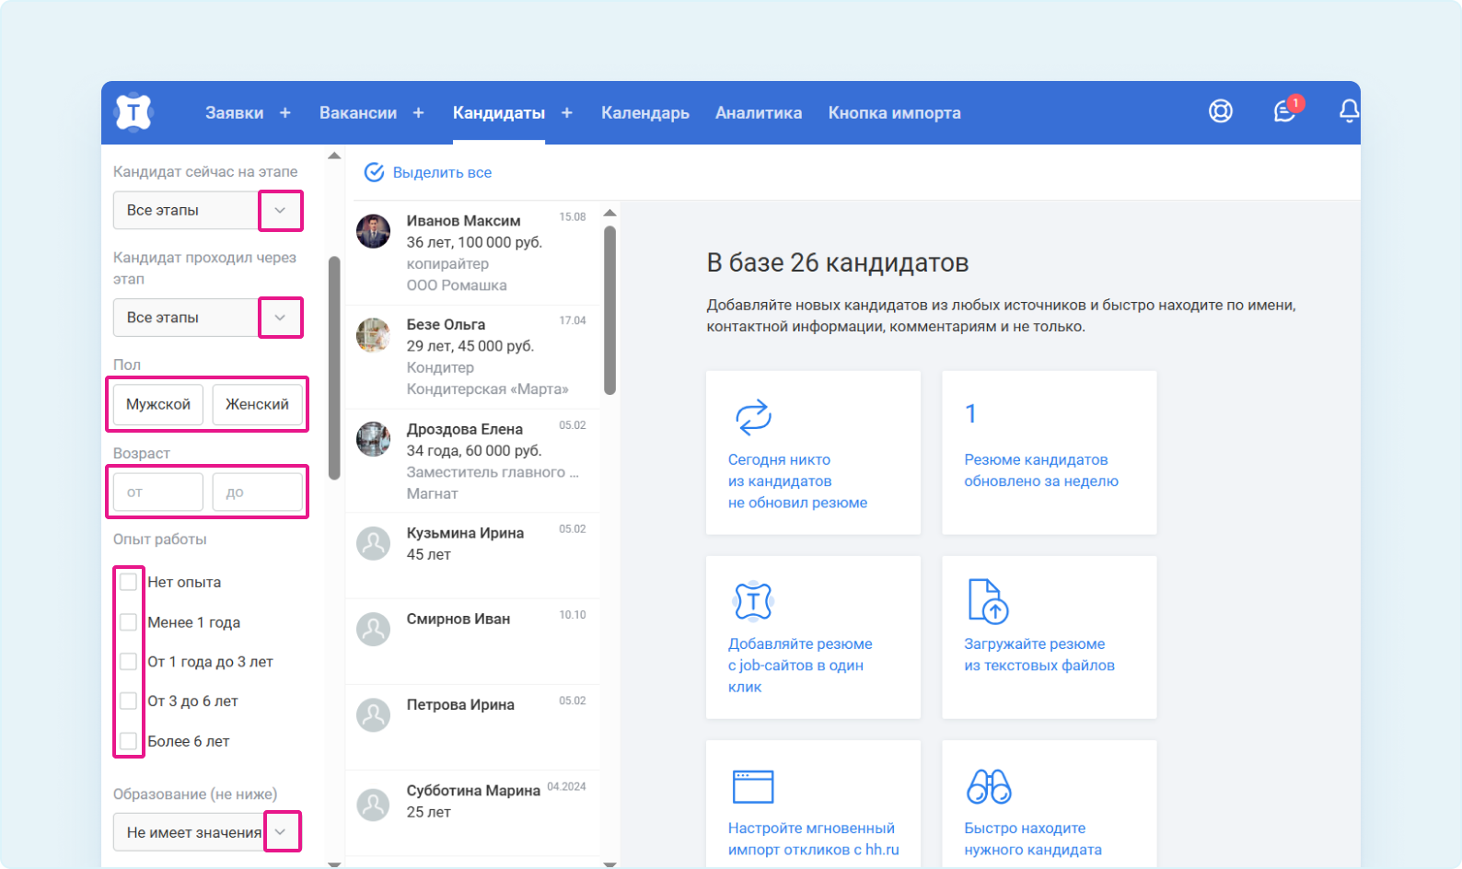Viewport: 1462px width, 869px height.
Task: Open Кандидат проходил через этап dropdown
Action: [x=280, y=318]
